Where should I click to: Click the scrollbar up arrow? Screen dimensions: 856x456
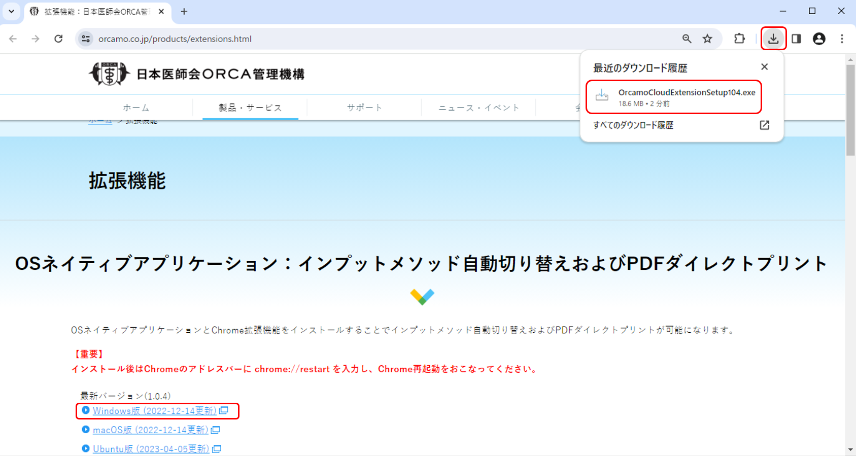(850, 59)
